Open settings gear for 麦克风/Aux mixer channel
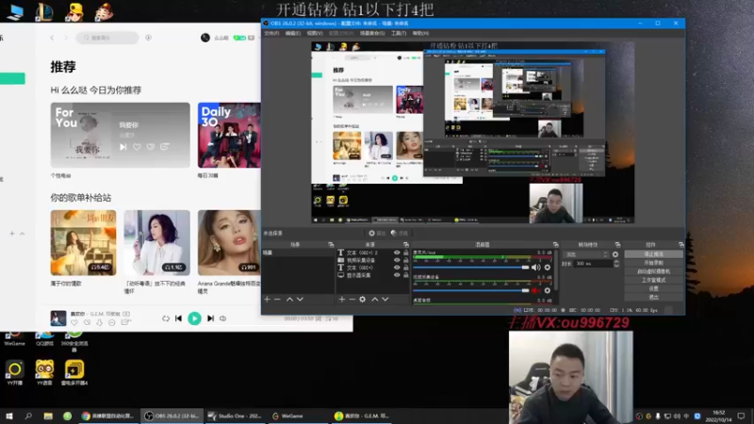Image resolution: width=754 pixels, height=424 pixels. (548, 268)
